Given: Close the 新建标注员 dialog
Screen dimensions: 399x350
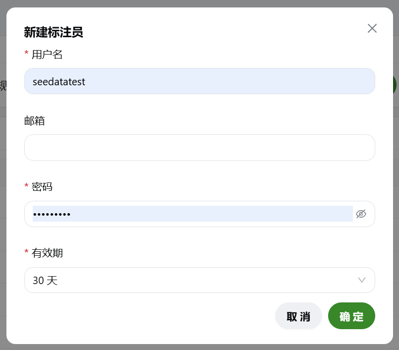Looking at the screenshot, I should (x=372, y=28).
